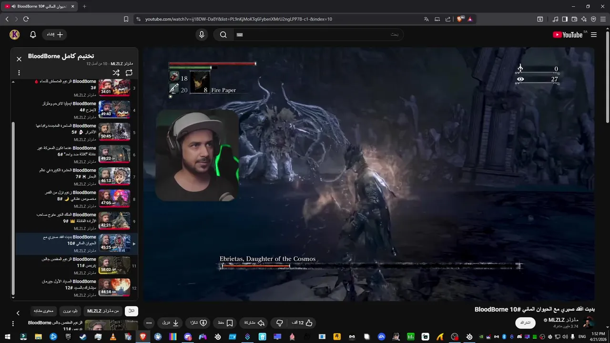Switch the ENG input language indicator
The image size is (610, 343).
point(582,337)
